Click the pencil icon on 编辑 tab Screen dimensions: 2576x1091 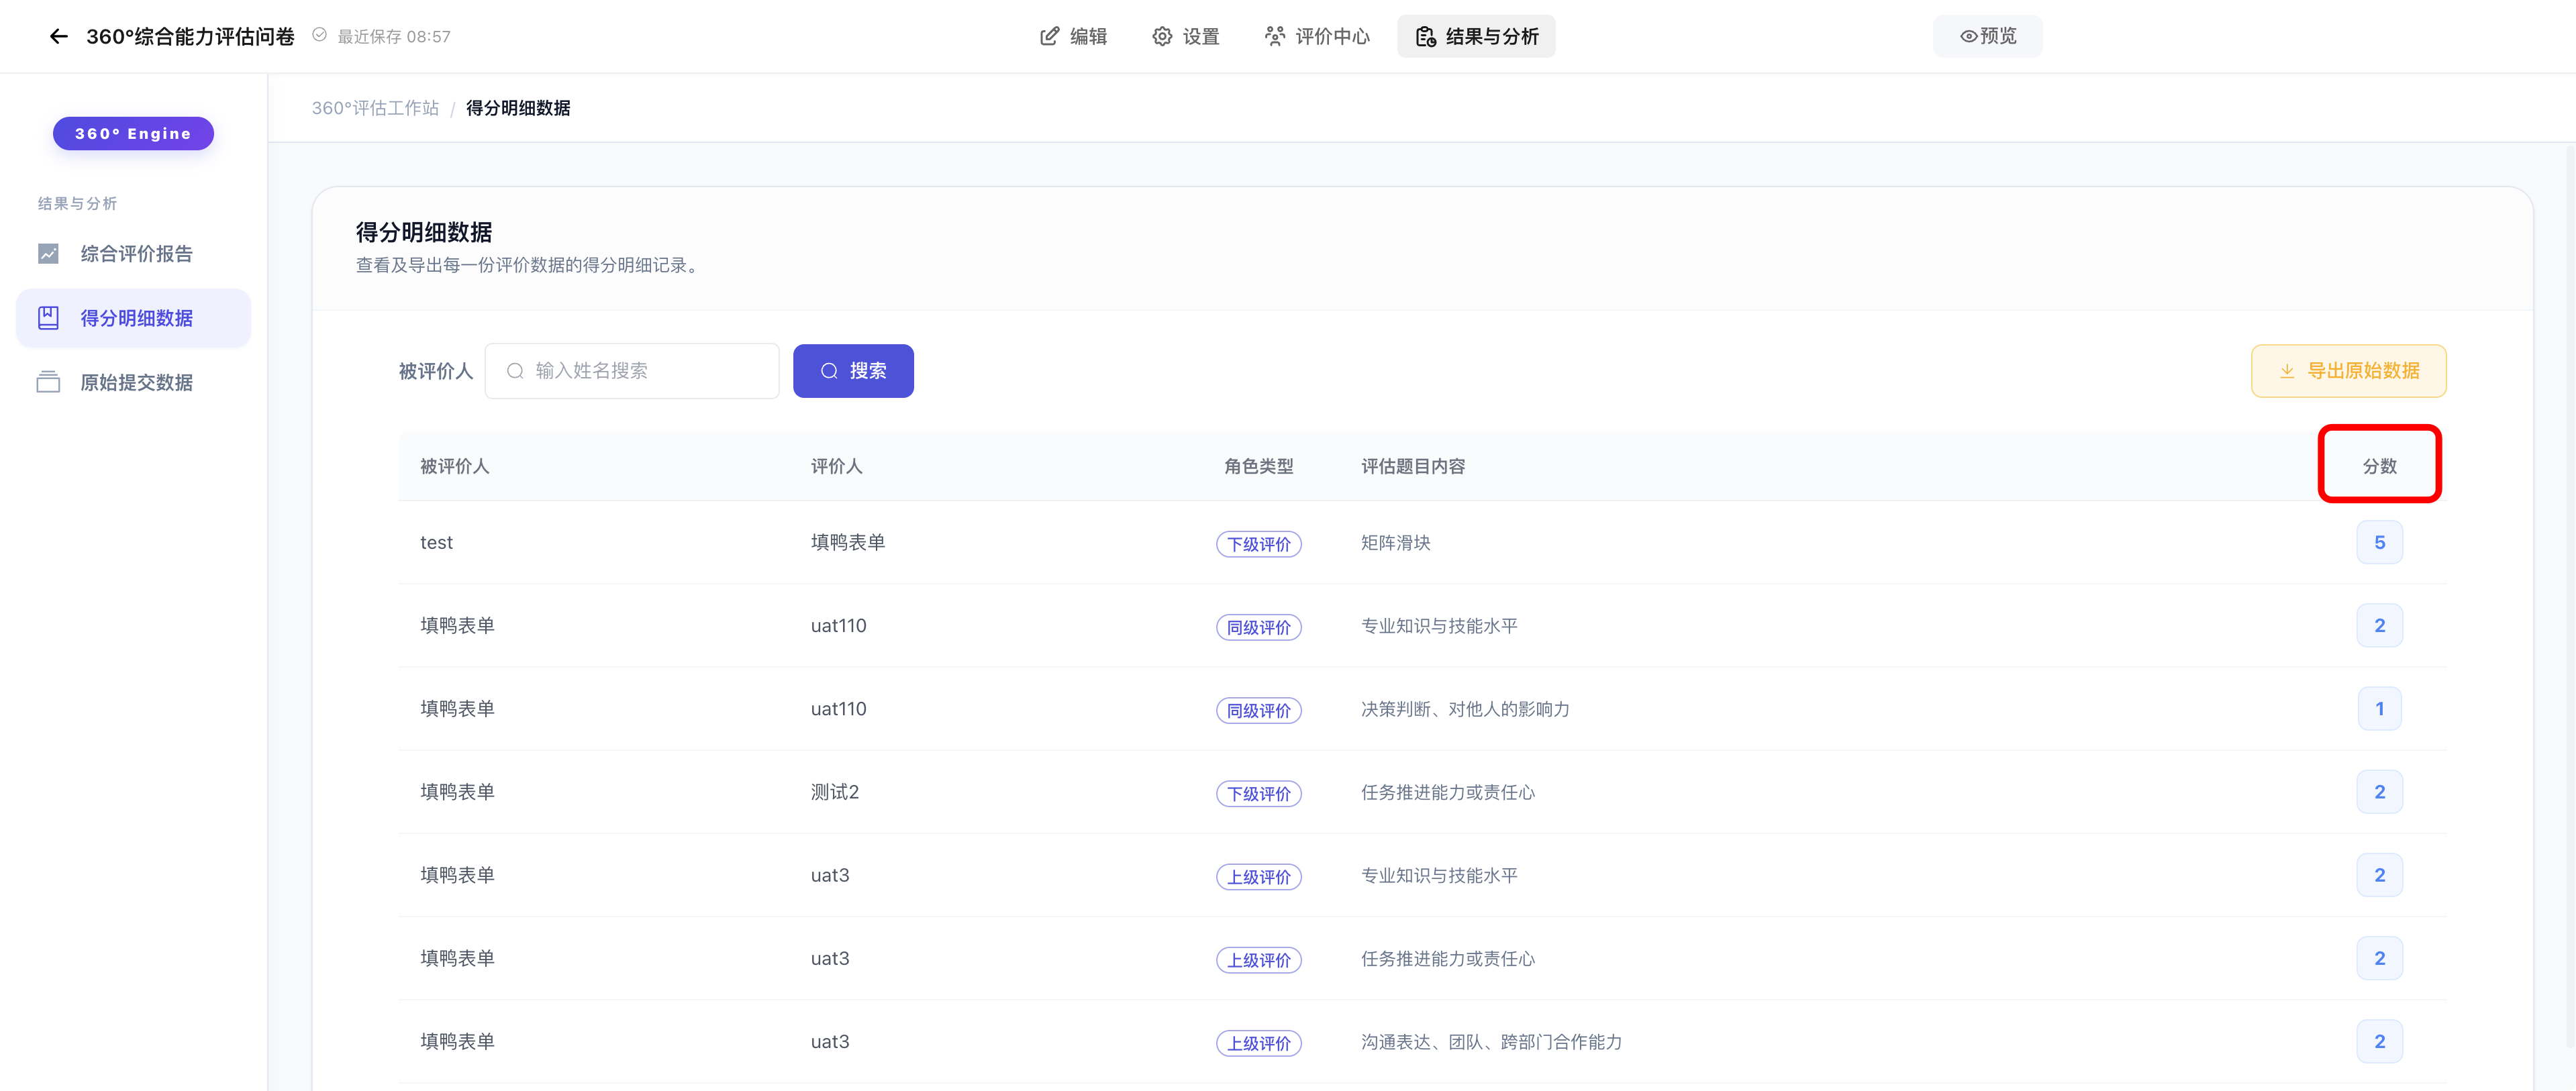(1049, 36)
